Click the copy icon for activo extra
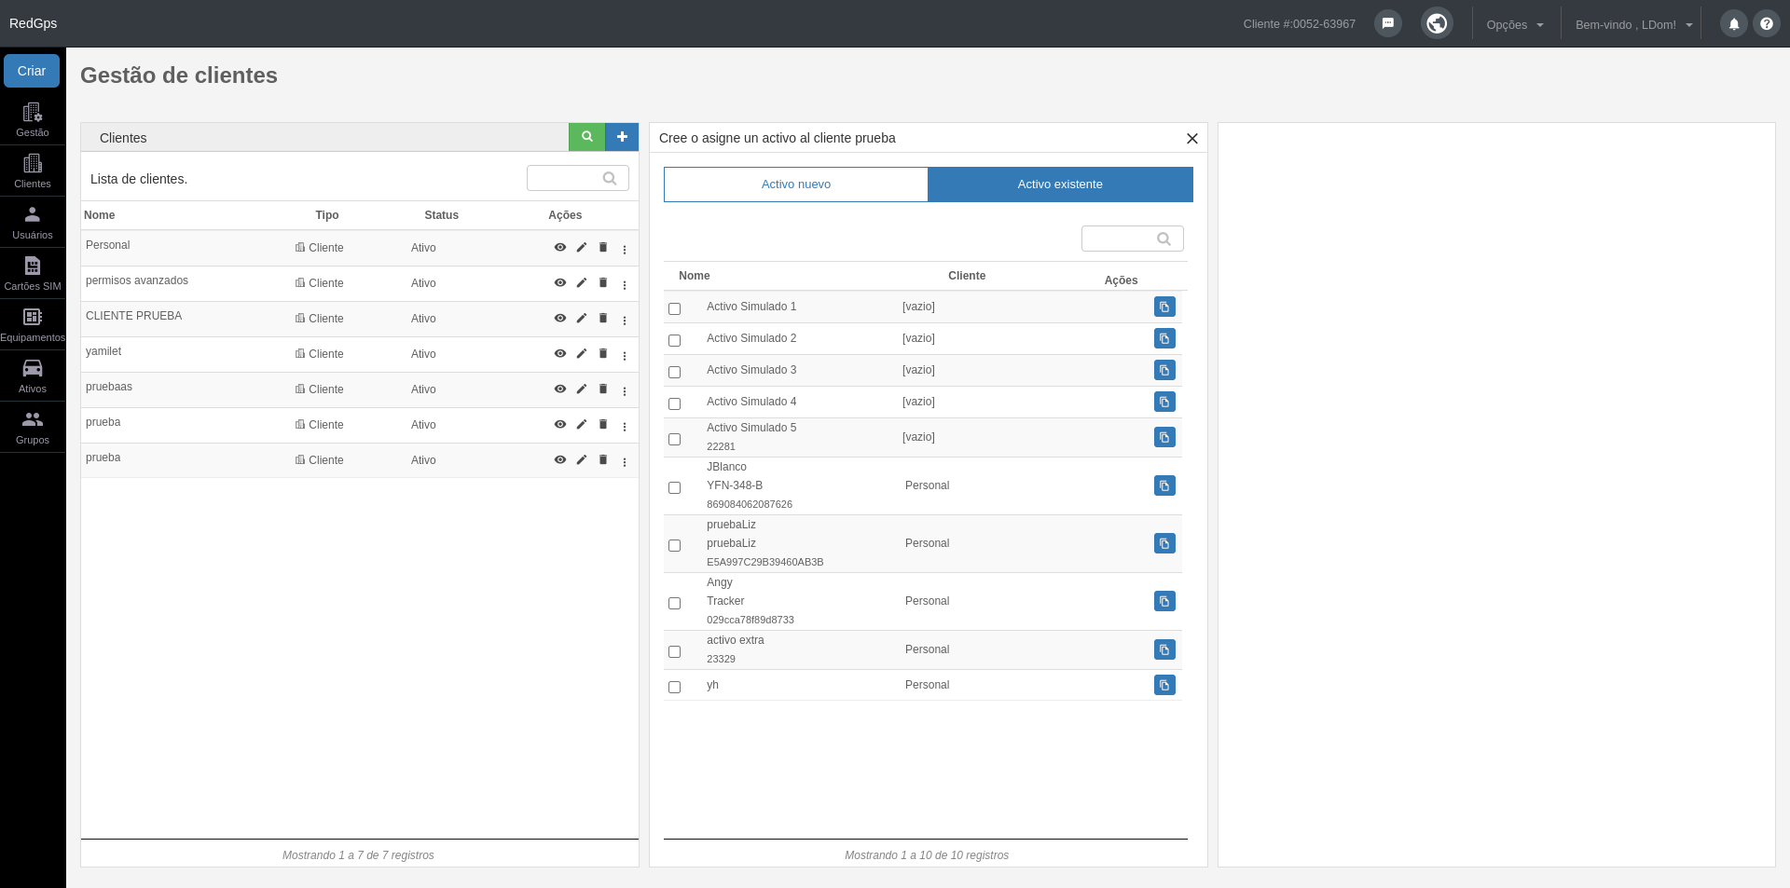The image size is (1790, 888). [x=1164, y=649]
